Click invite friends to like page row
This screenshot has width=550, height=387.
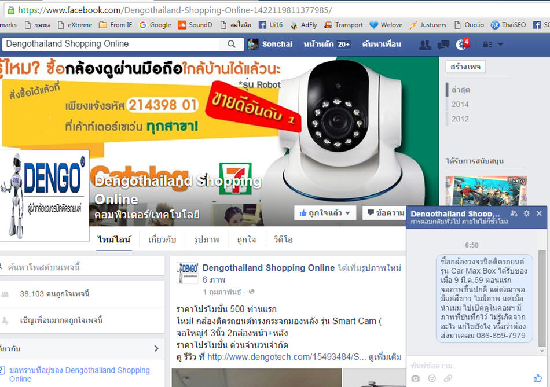click(82, 320)
